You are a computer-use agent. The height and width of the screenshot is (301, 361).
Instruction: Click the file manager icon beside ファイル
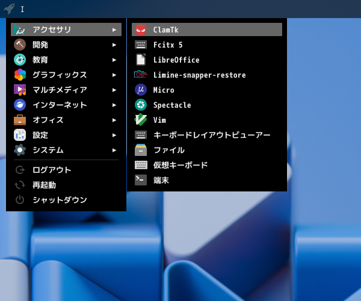pos(141,150)
